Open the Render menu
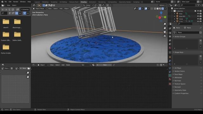The height and width of the screenshot is (114, 203). click(x=16, y=2)
